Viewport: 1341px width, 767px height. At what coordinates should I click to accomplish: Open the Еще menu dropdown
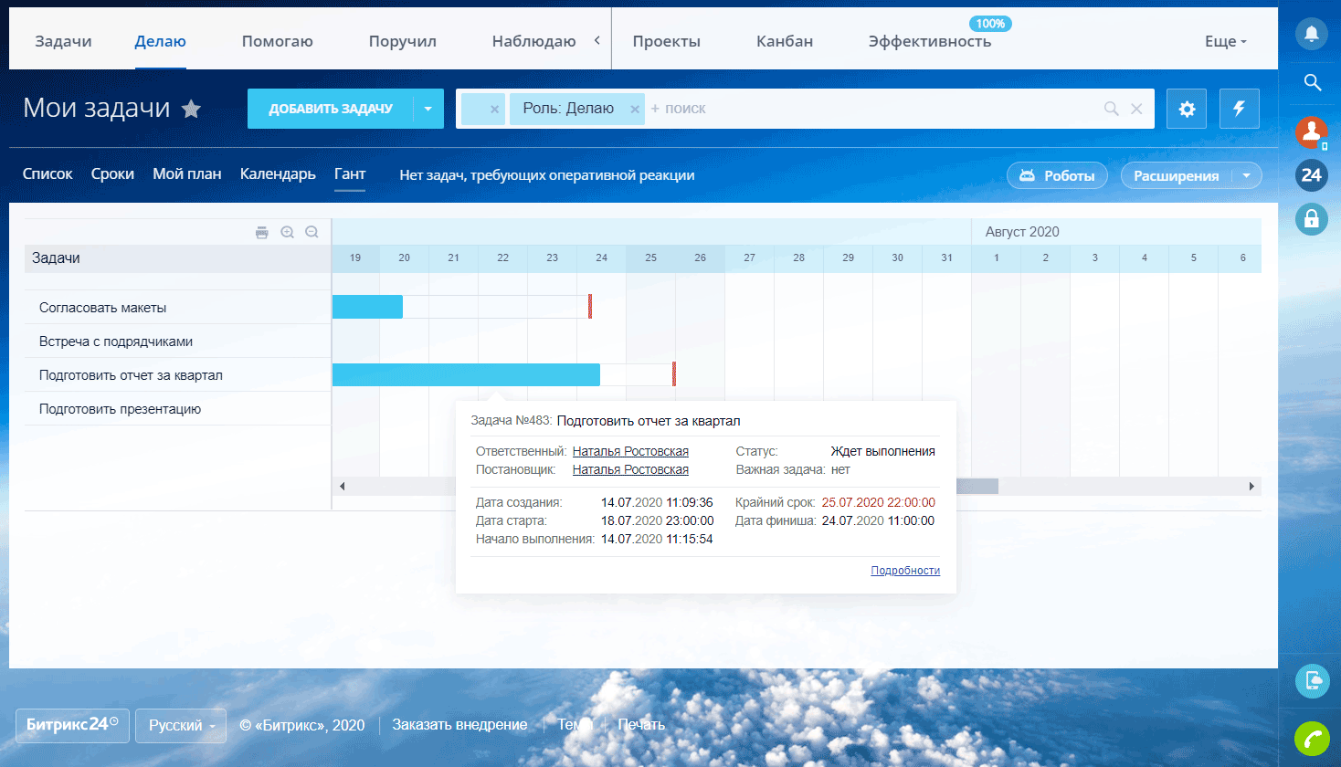(1225, 41)
